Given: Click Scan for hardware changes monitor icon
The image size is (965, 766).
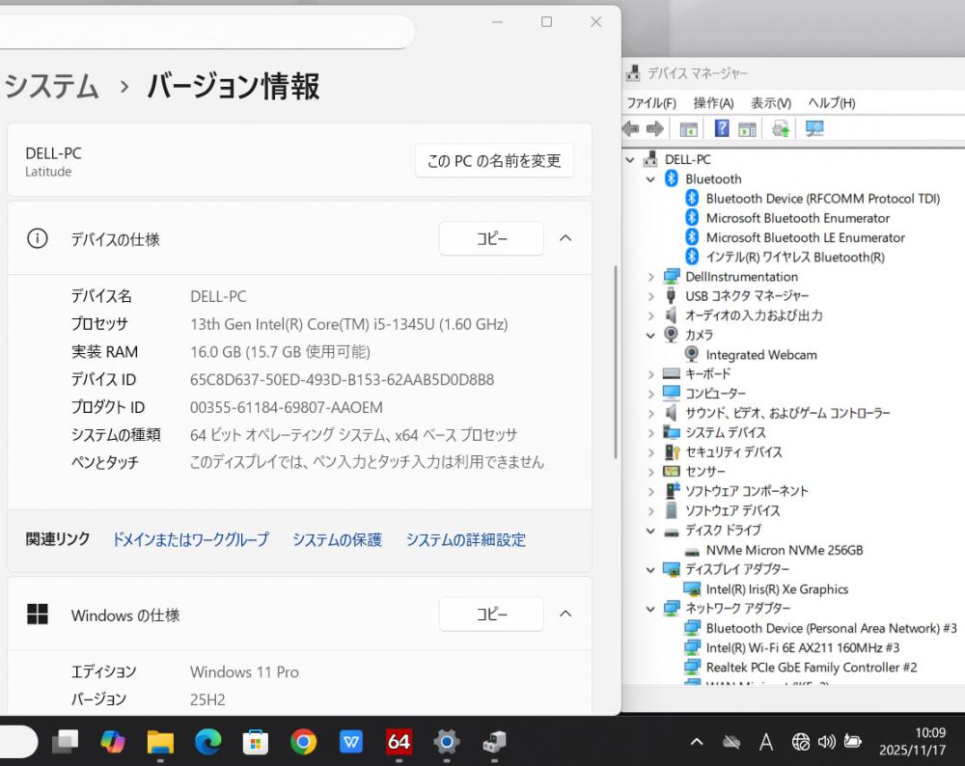Looking at the screenshot, I should pyautogui.click(x=814, y=129).
